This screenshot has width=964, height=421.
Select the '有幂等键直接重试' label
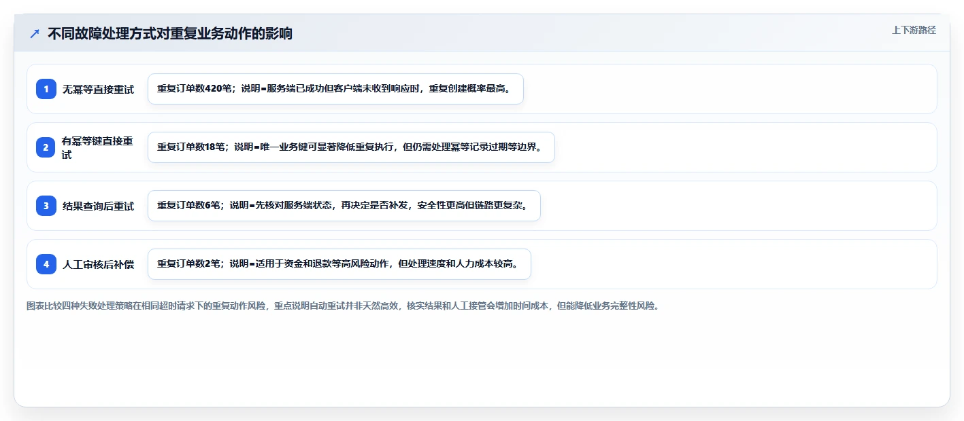[x=98, y=147]
